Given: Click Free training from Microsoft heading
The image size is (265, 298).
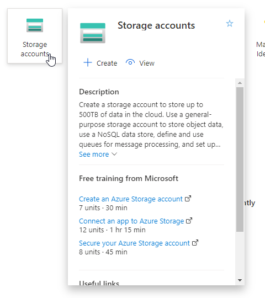Looking at the screenshot, I should pyautogui.click(x=129, y=178).
